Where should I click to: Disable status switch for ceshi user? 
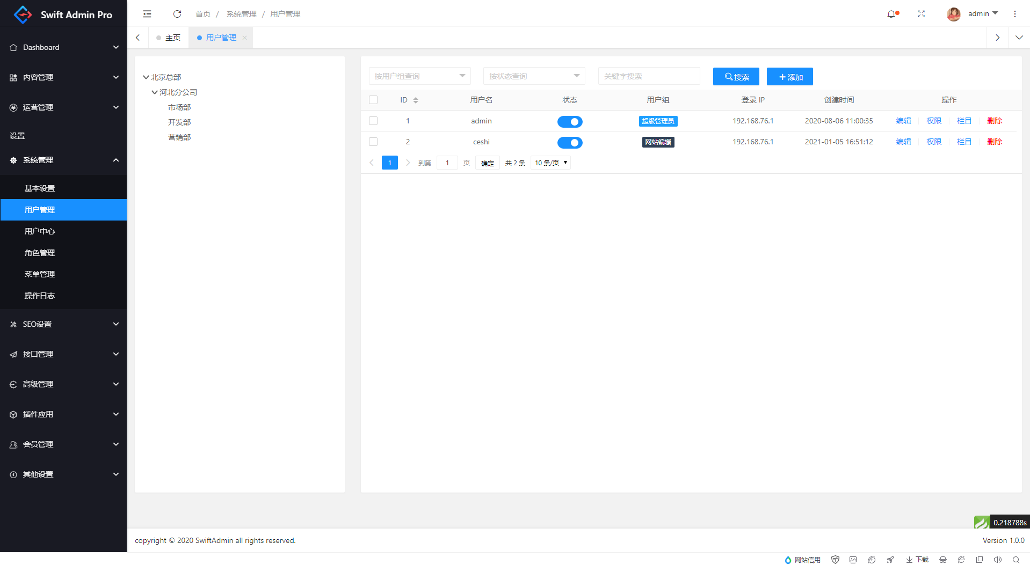tap(569, 143)
